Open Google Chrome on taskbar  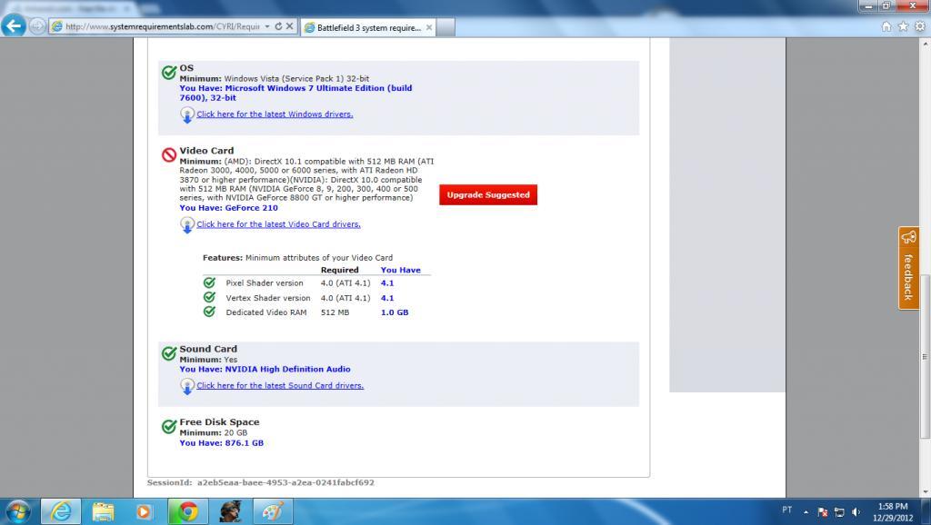coord(187,511)
